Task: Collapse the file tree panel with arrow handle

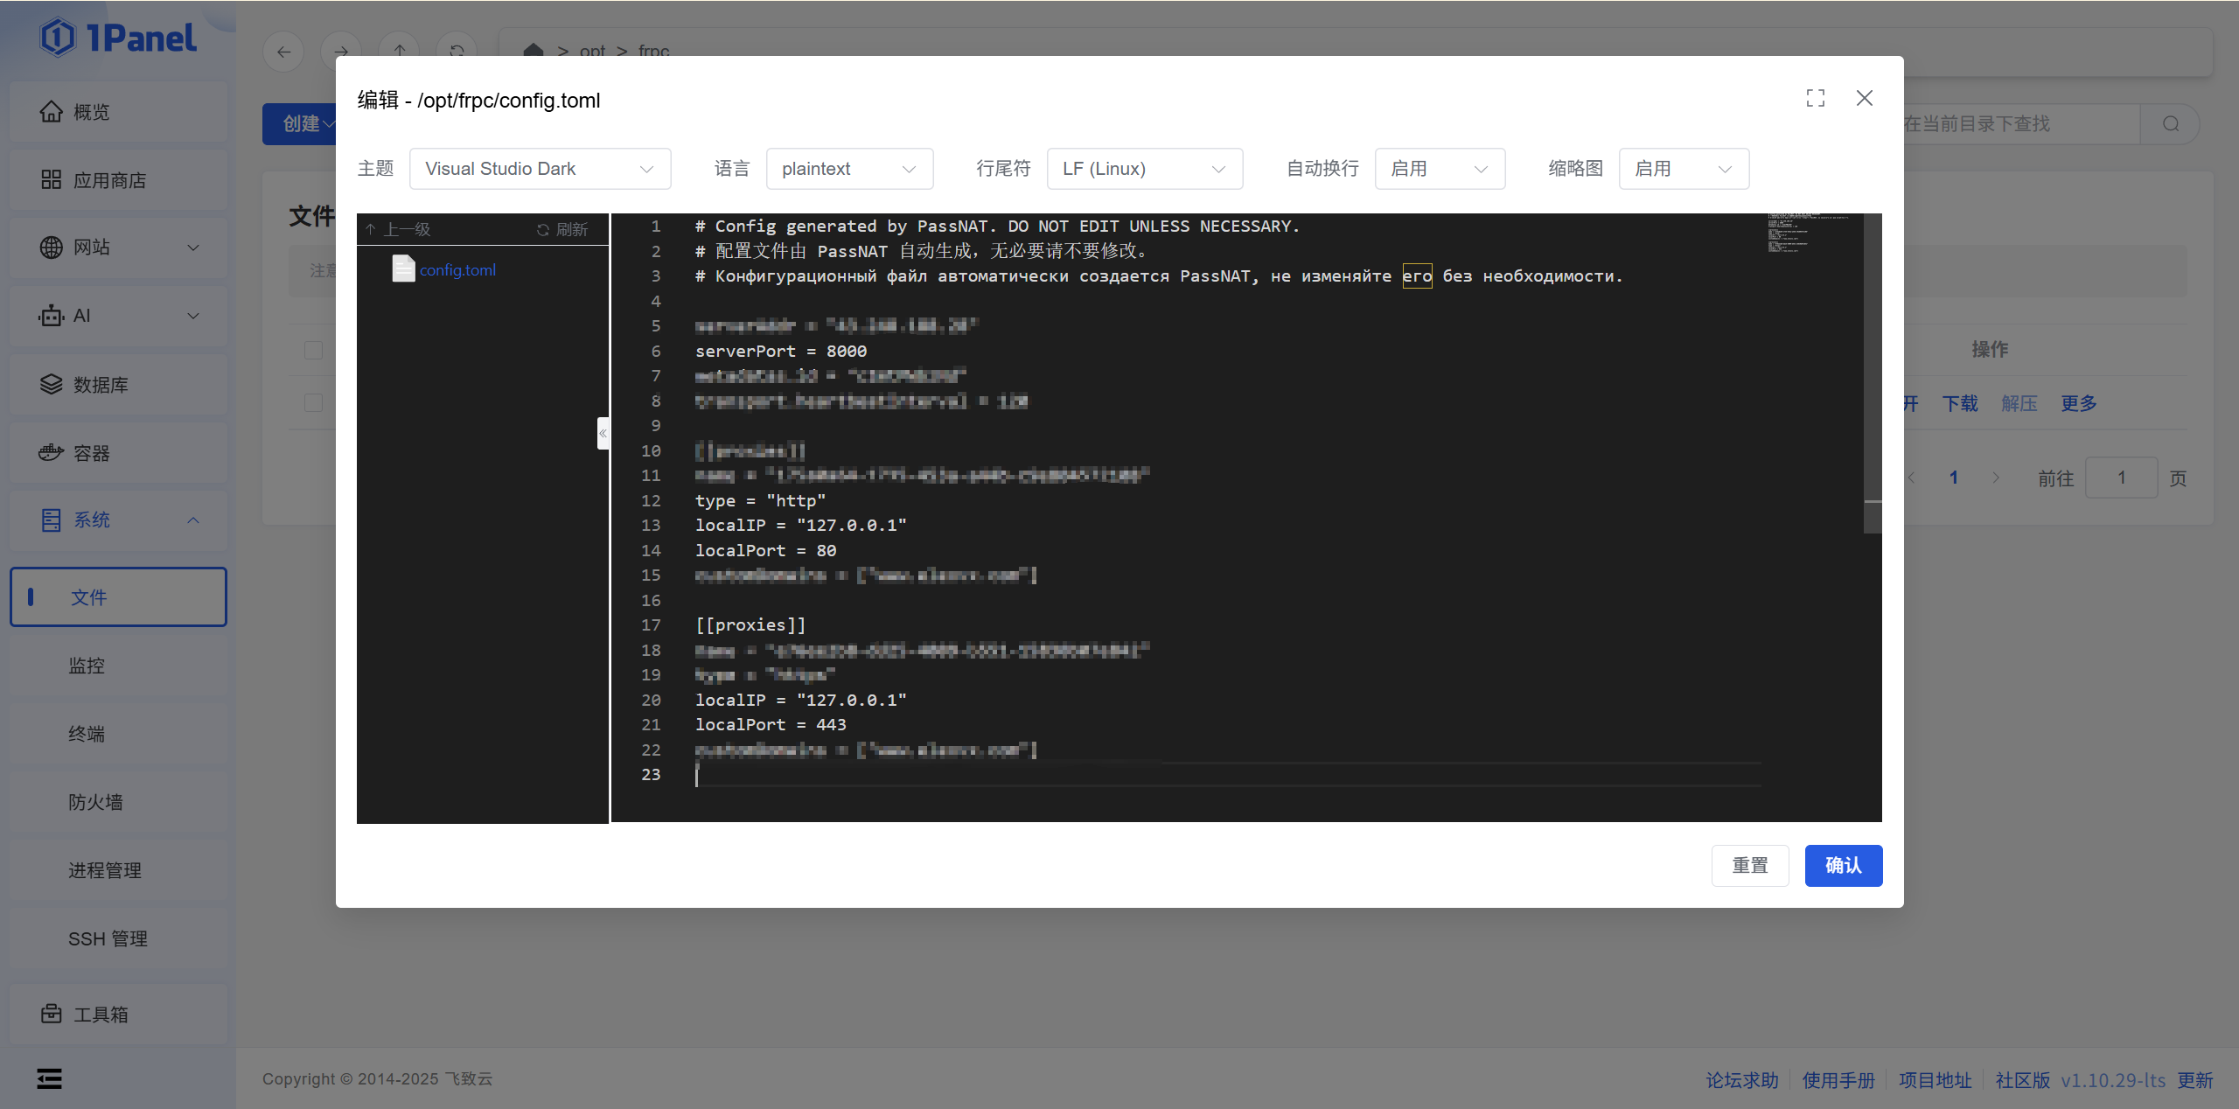Action: [x=603, y=434]
